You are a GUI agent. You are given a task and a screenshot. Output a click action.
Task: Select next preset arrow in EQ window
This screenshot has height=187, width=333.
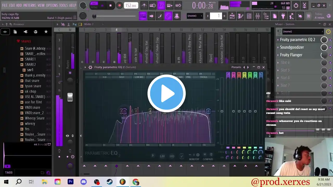248,67
